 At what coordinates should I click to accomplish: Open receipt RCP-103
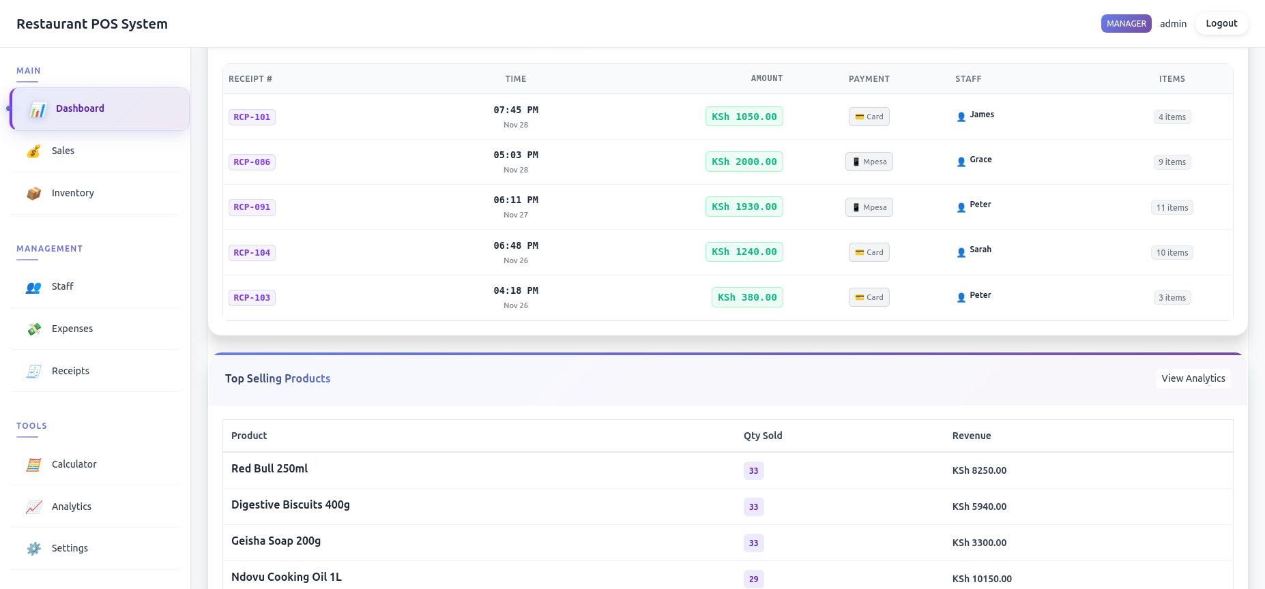[252, 298]
